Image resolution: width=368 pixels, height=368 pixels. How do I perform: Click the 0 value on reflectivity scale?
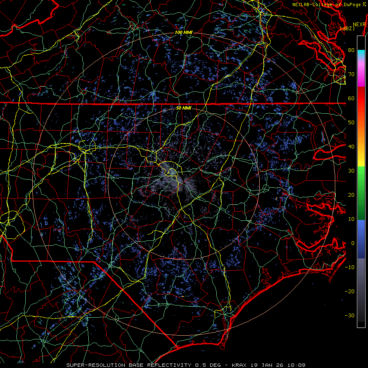click(353, 243)
